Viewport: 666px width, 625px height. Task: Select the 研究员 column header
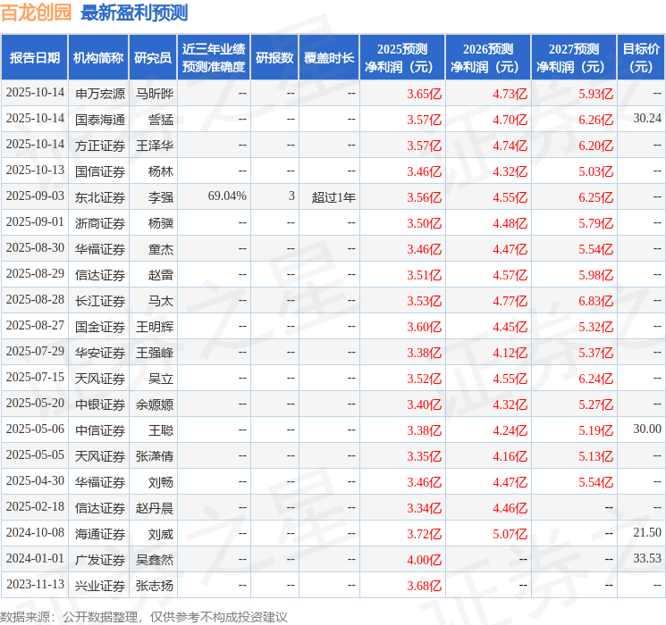click(x=153, y=58)
